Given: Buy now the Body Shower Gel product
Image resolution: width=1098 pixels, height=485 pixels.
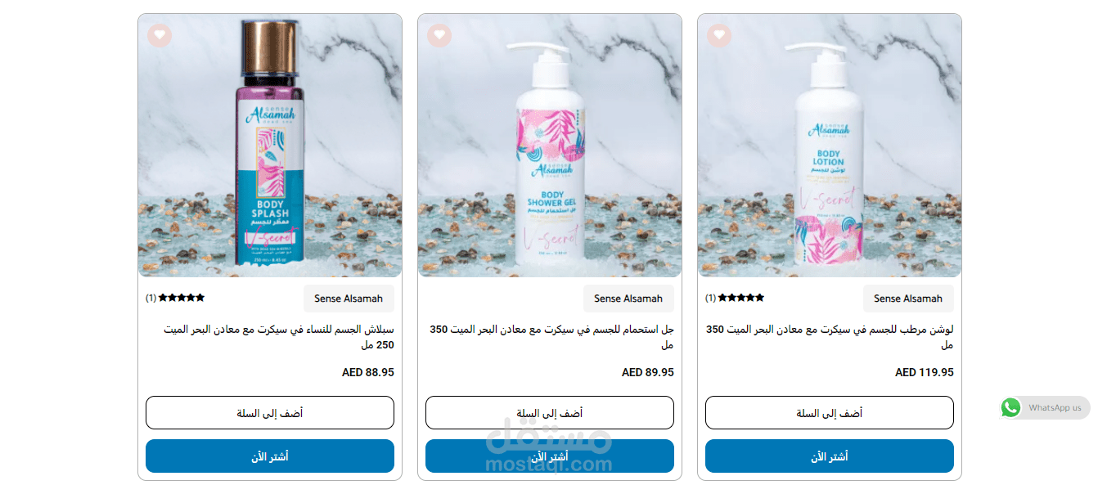Looking at the screenshot, I should coord(550,456).
